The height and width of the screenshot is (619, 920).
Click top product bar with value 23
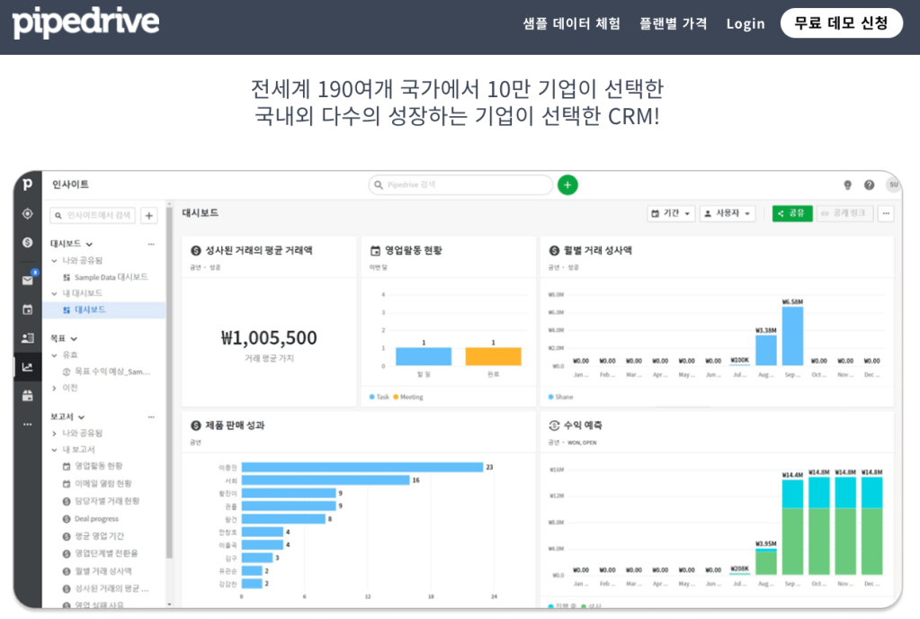click(x=362, y=467)
